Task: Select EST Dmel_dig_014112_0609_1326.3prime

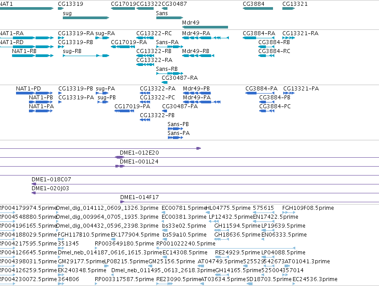Action: (107, 208)
